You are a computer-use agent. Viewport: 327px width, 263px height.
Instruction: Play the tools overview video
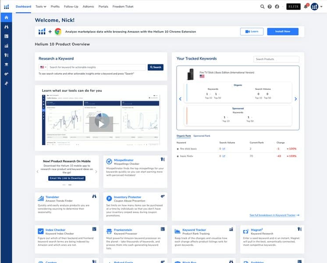coord(101,124)
